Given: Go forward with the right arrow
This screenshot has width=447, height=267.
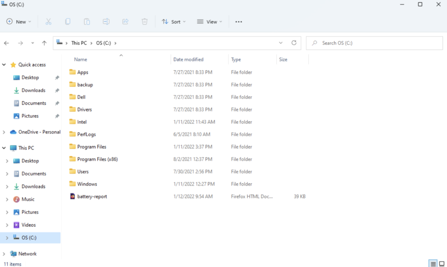Looking at the screenshot, I should (x=21, y=43).
